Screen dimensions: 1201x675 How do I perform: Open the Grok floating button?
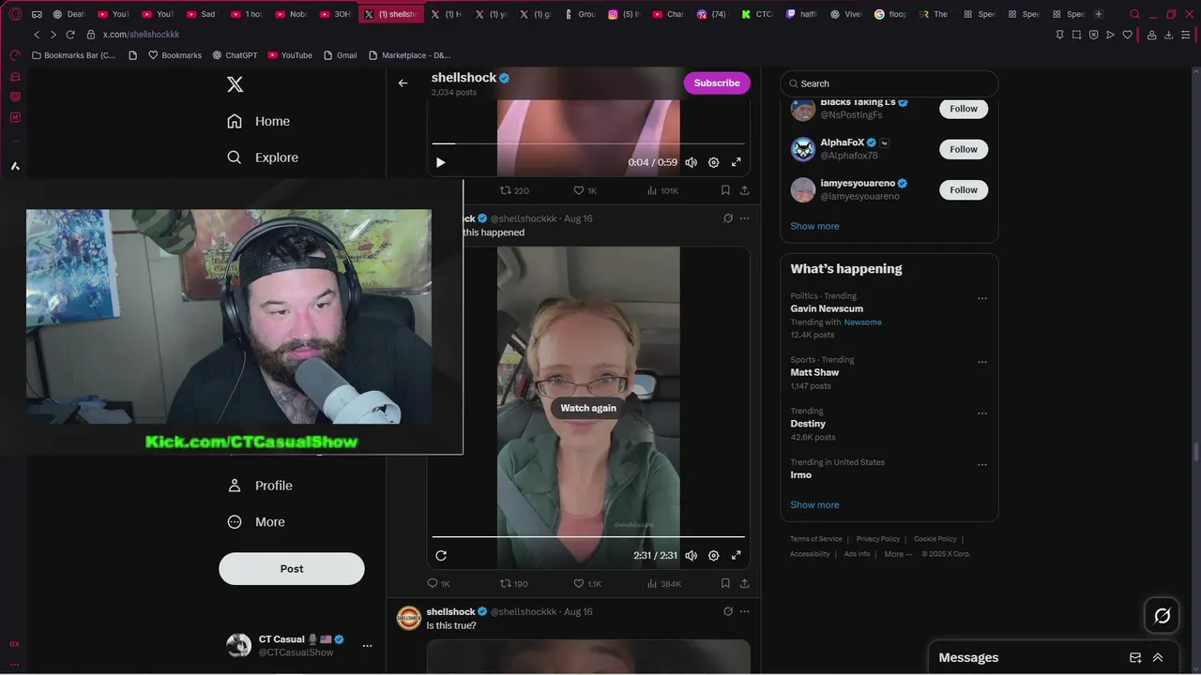tap(1162, 616)
